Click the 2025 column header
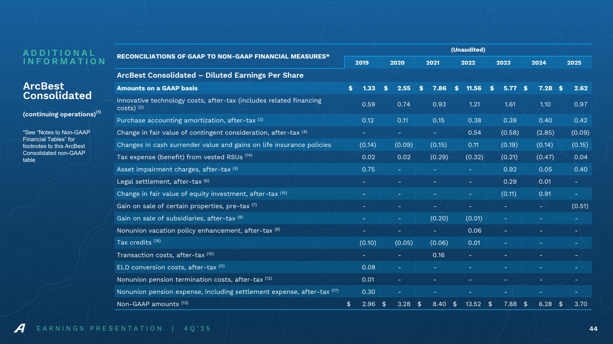The image size is (613, 344). tap(574, 63)
